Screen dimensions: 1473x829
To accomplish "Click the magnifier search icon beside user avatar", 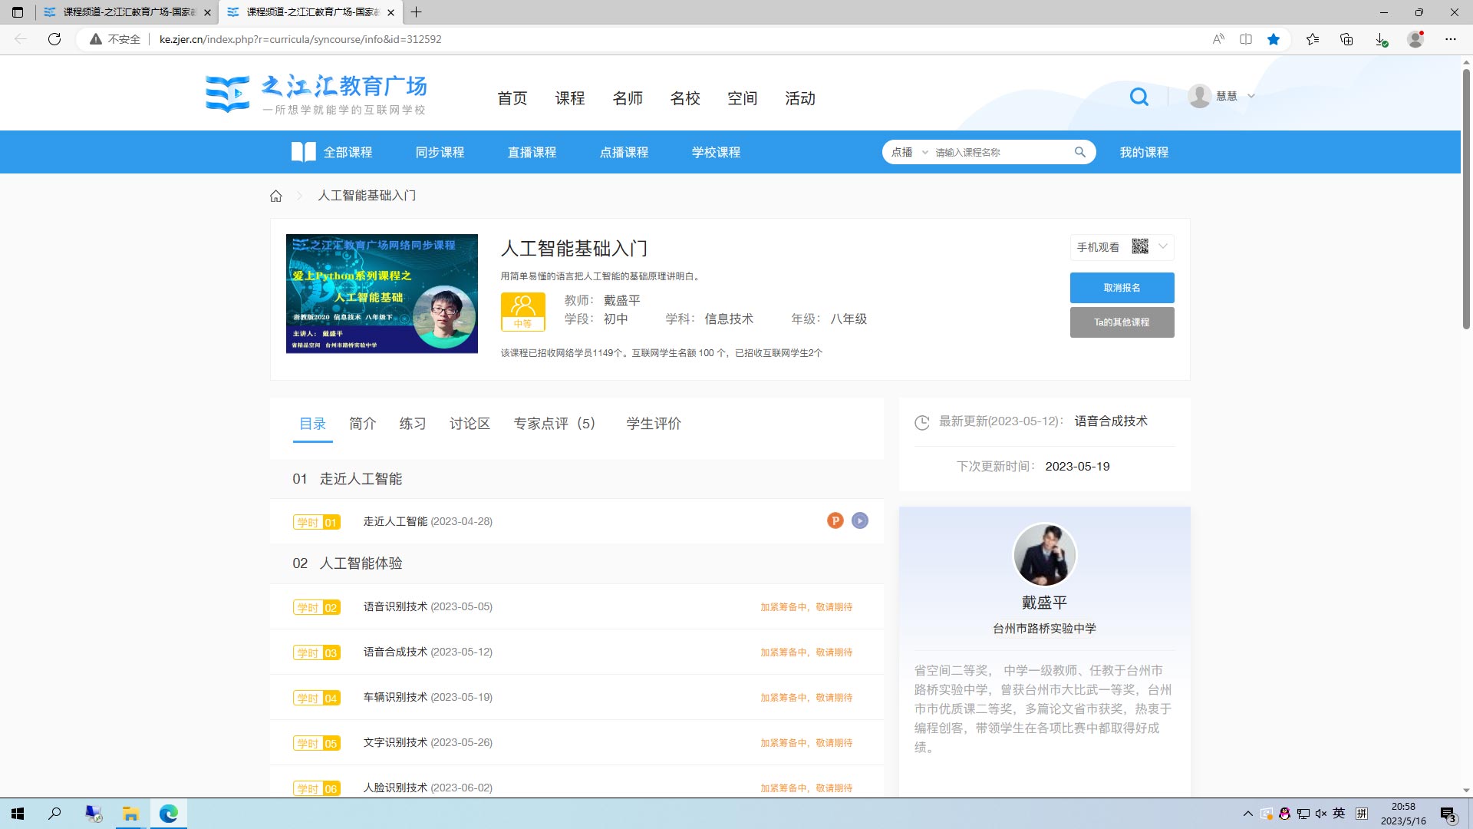I will point(1139,97).
